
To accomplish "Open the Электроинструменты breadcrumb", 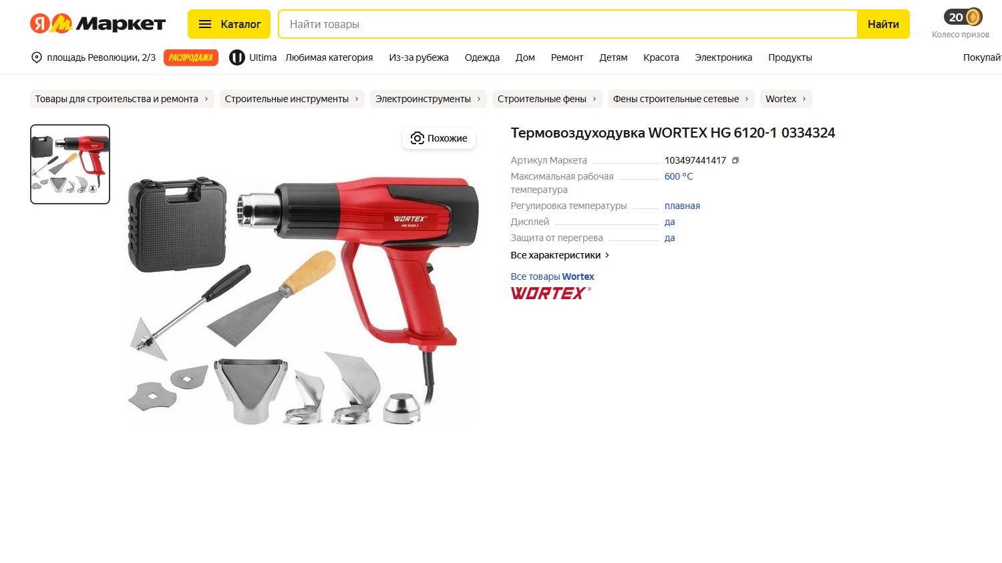I will tap(428, 99).
